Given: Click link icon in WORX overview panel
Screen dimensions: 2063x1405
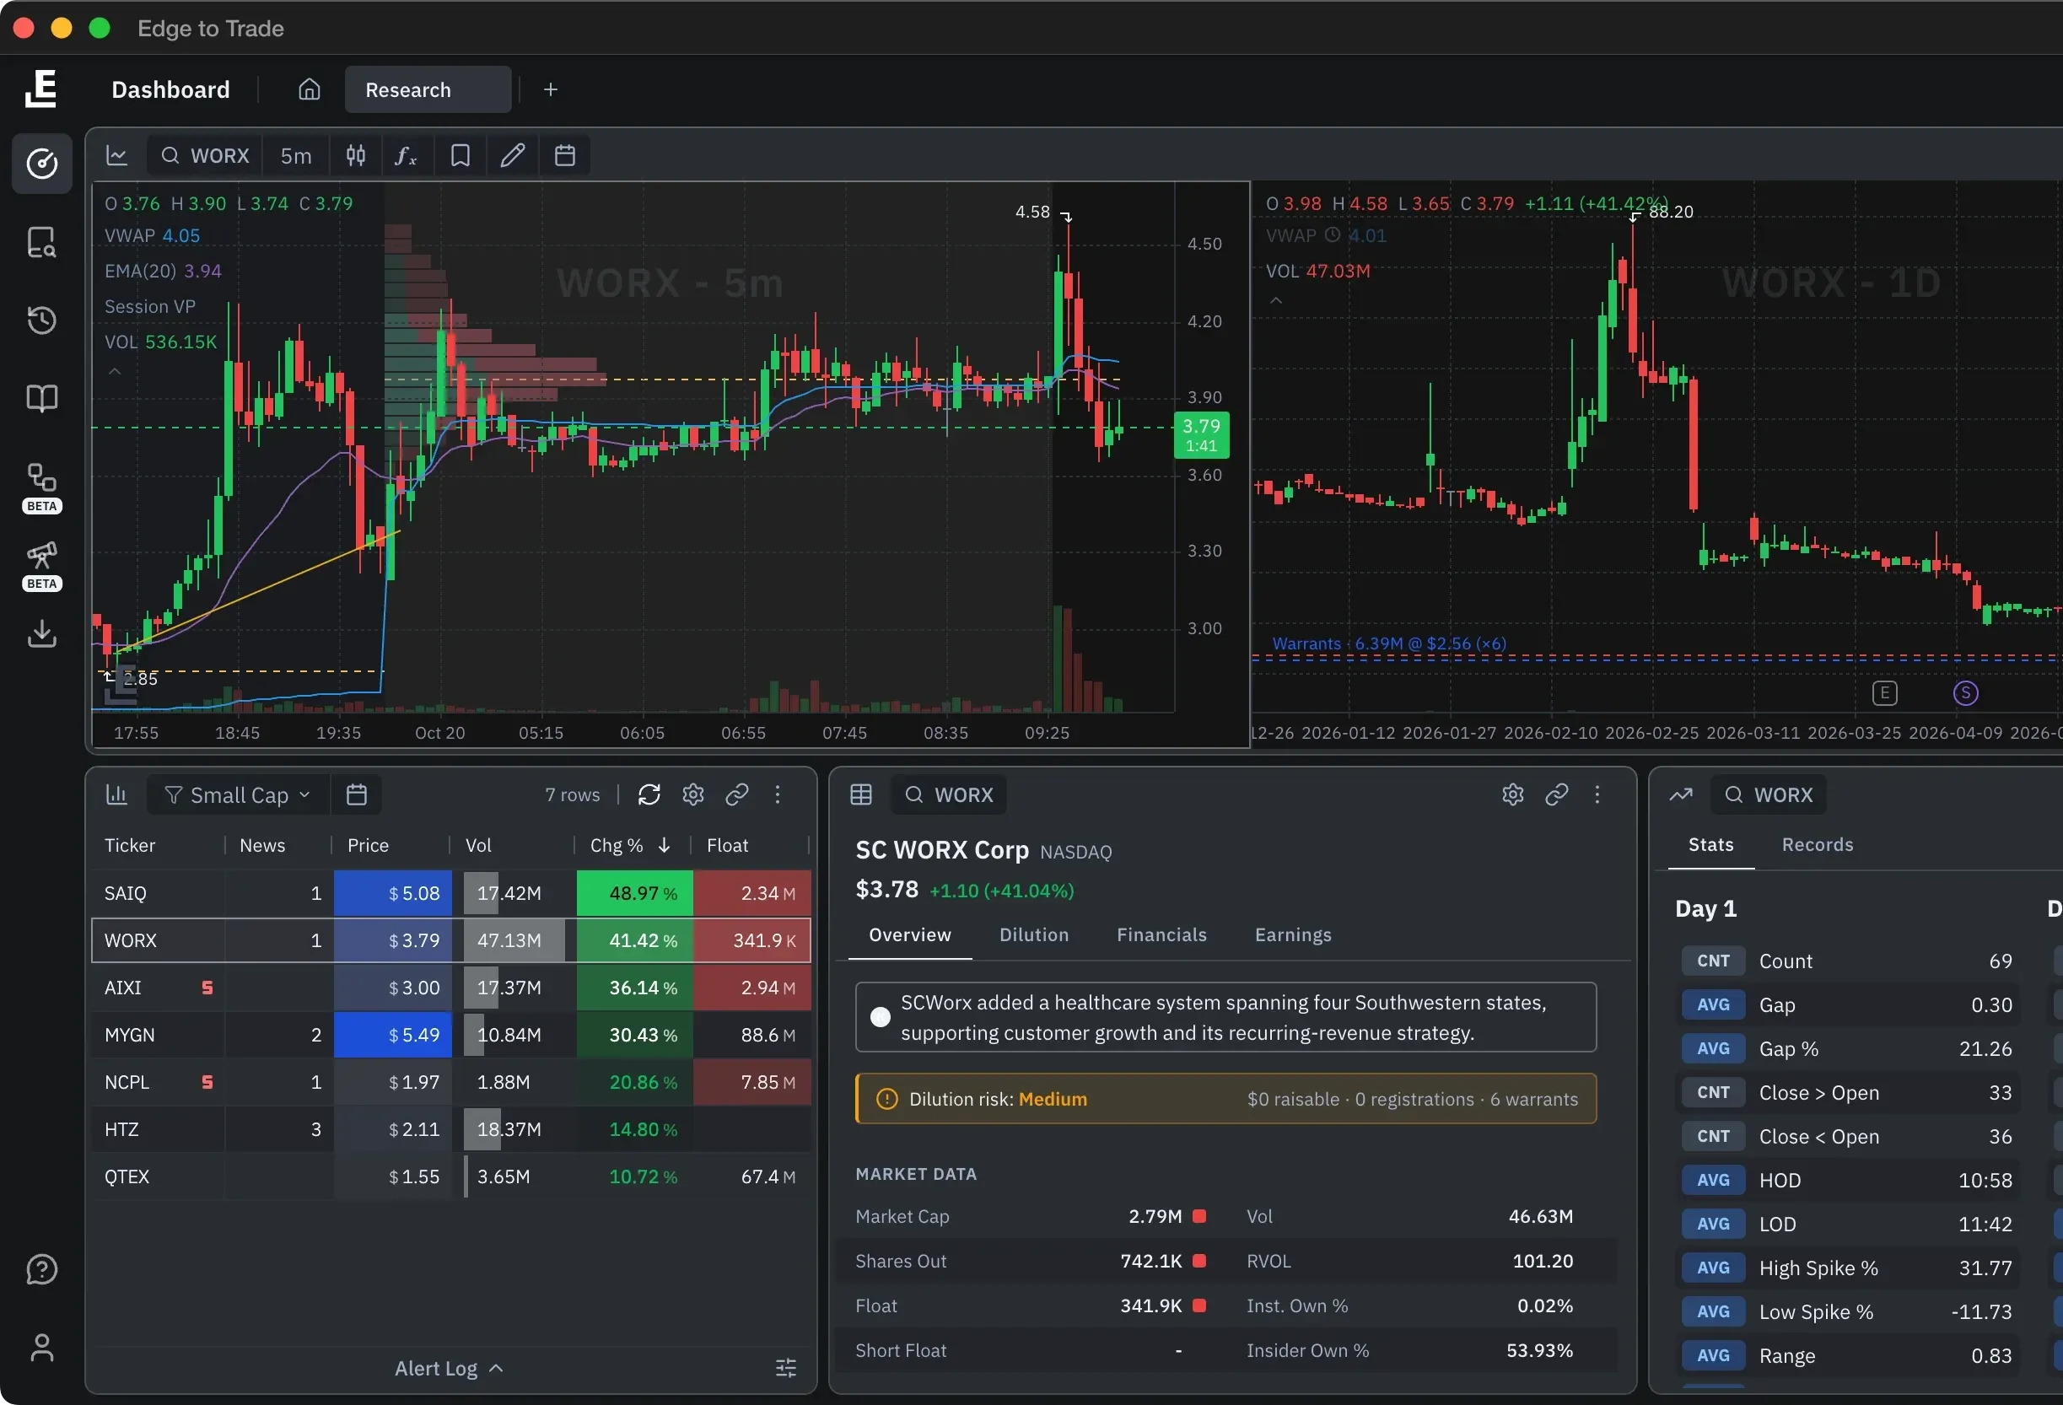Looking at the screenshot, I should (1556, 794).
